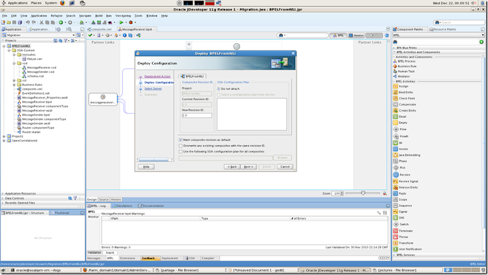488x275 pixels.
Task: Click the New Revision ID field
Action: click(x=196, y=115)
